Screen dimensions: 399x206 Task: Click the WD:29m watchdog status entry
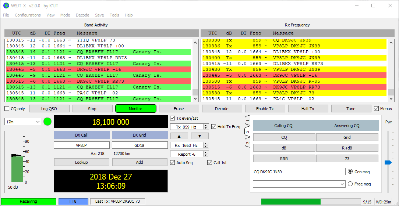click(x=384, y=202)
